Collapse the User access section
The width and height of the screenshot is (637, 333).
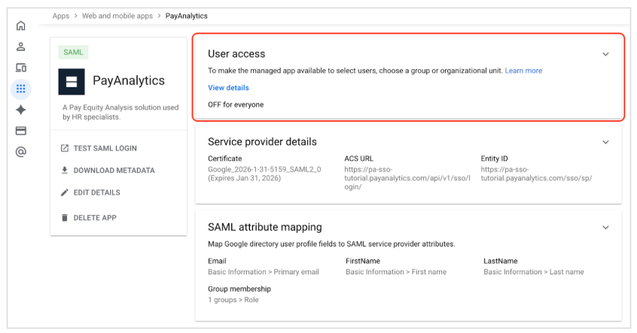coord(605,54)
